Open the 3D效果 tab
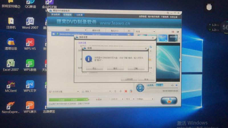 pos(80,15)
